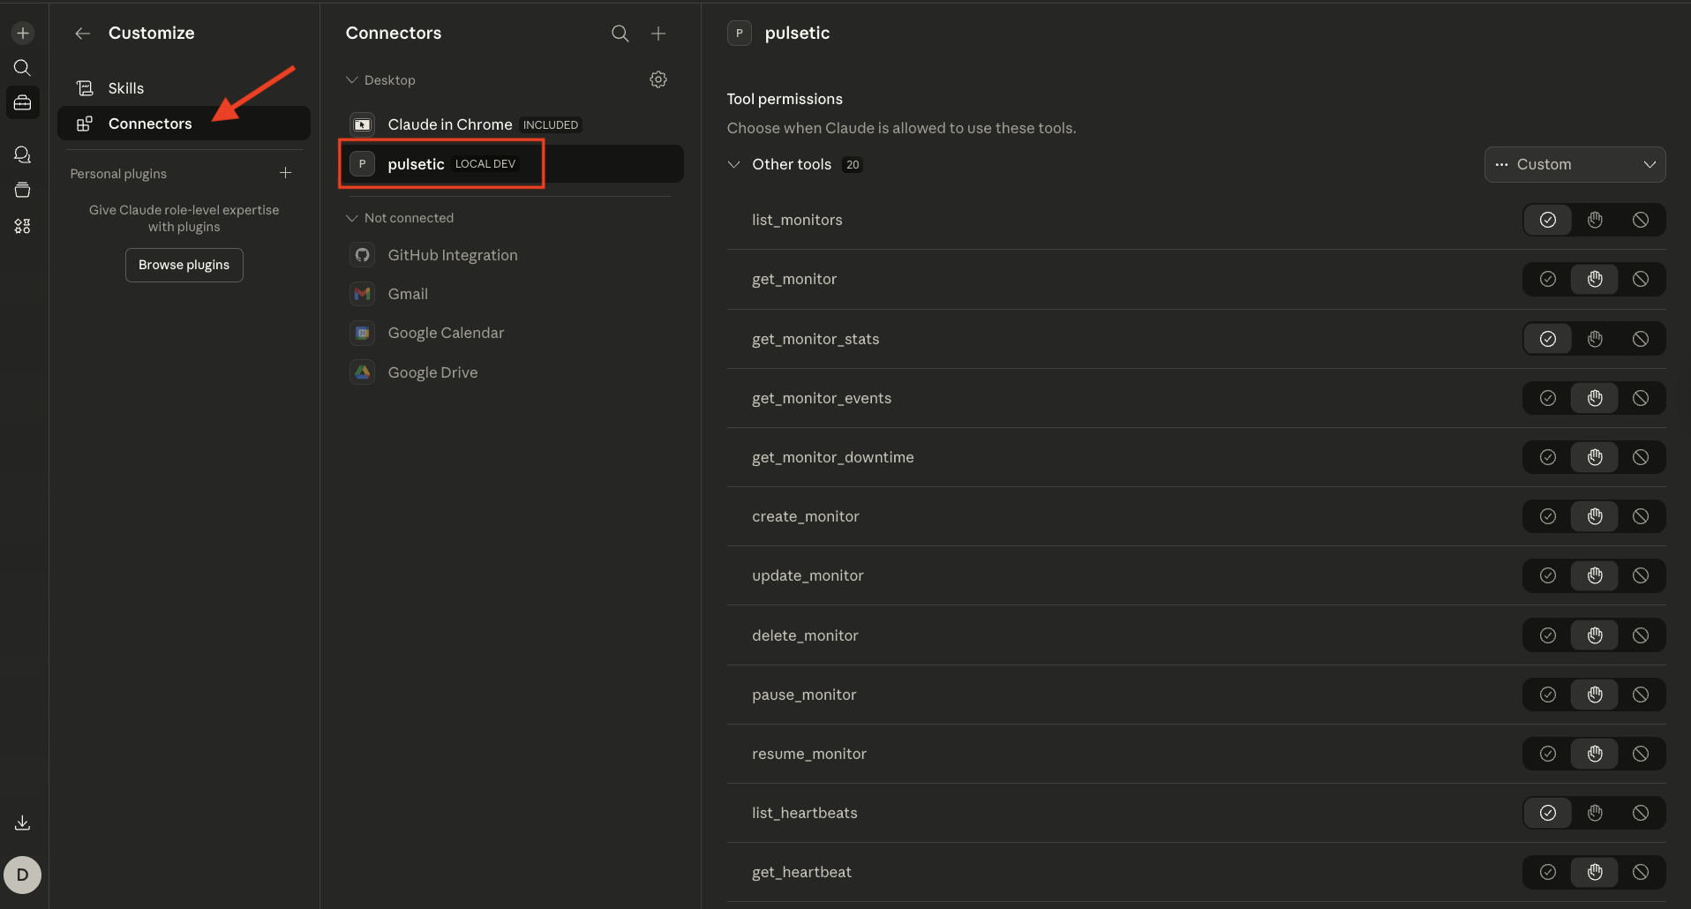Open Desktop connectors settings gear
Viewport: 1691px width, 909px height.
[x=658, y=79]
